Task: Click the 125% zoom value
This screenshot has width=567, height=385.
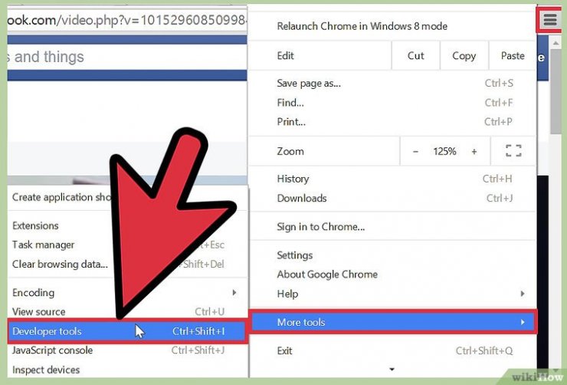Action: tap(444, 151)
